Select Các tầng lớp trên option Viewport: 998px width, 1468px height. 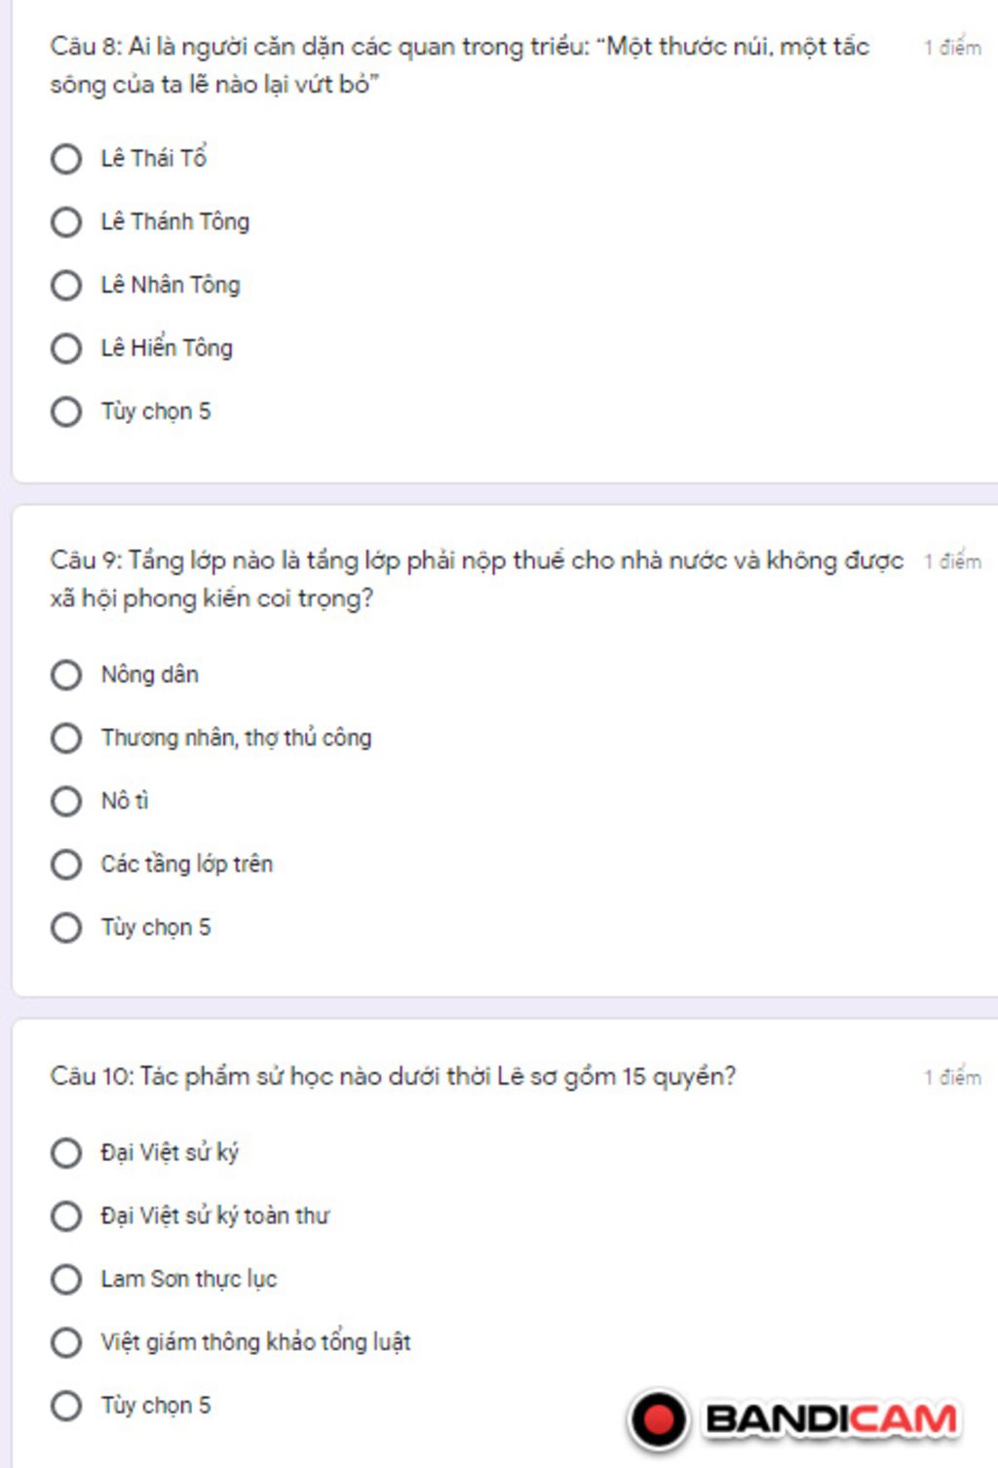(66, 865)
